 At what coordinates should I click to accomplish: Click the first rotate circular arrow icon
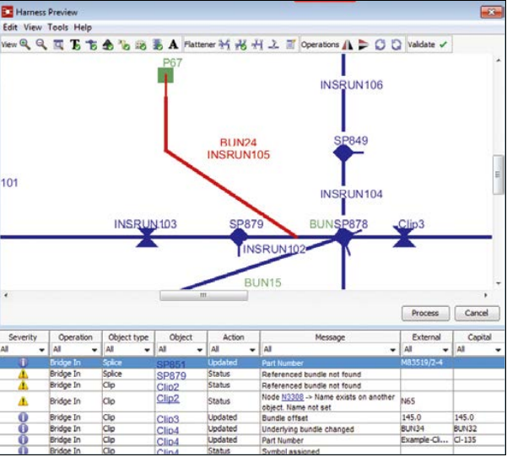point(380,44)
